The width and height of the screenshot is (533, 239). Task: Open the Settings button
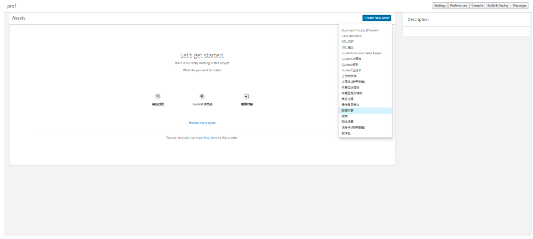[x=440, y=6]
